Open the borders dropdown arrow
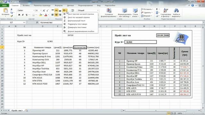 click(36, 15)
